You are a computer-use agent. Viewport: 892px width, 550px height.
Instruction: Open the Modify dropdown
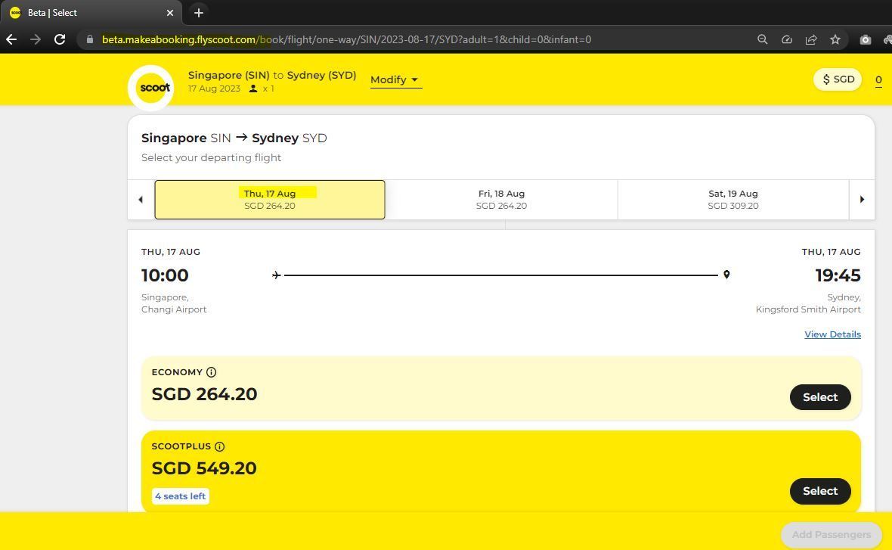(x=394, y=79)
